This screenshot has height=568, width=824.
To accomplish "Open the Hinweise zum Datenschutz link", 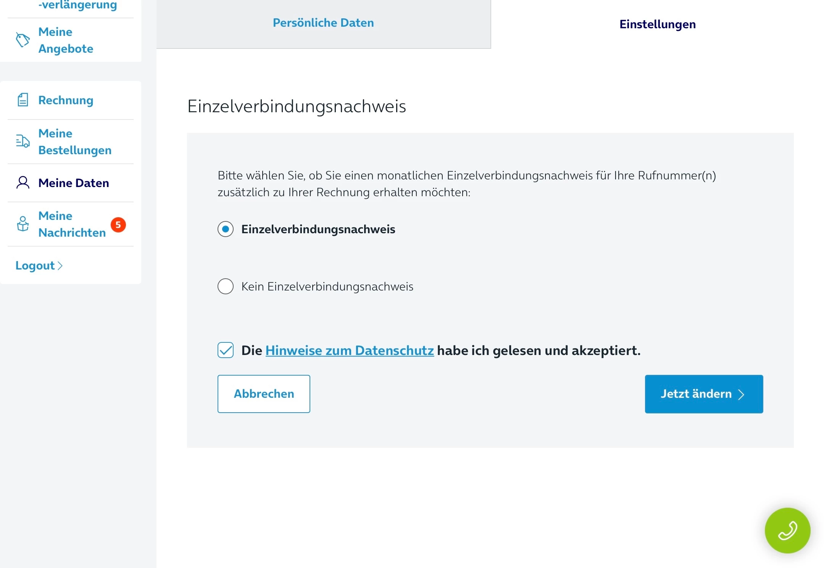I will (350, 350).
